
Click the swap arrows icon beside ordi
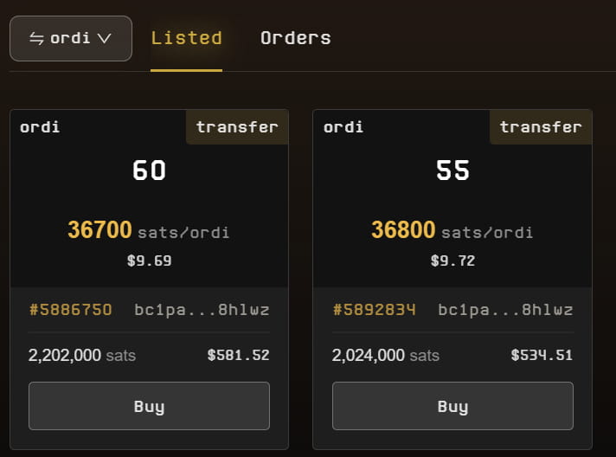pyautogui.click(x=37, y=39)
